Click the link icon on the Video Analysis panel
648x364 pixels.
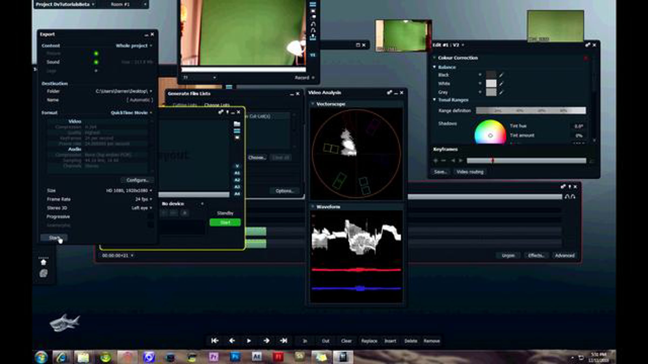pos(389,92)
